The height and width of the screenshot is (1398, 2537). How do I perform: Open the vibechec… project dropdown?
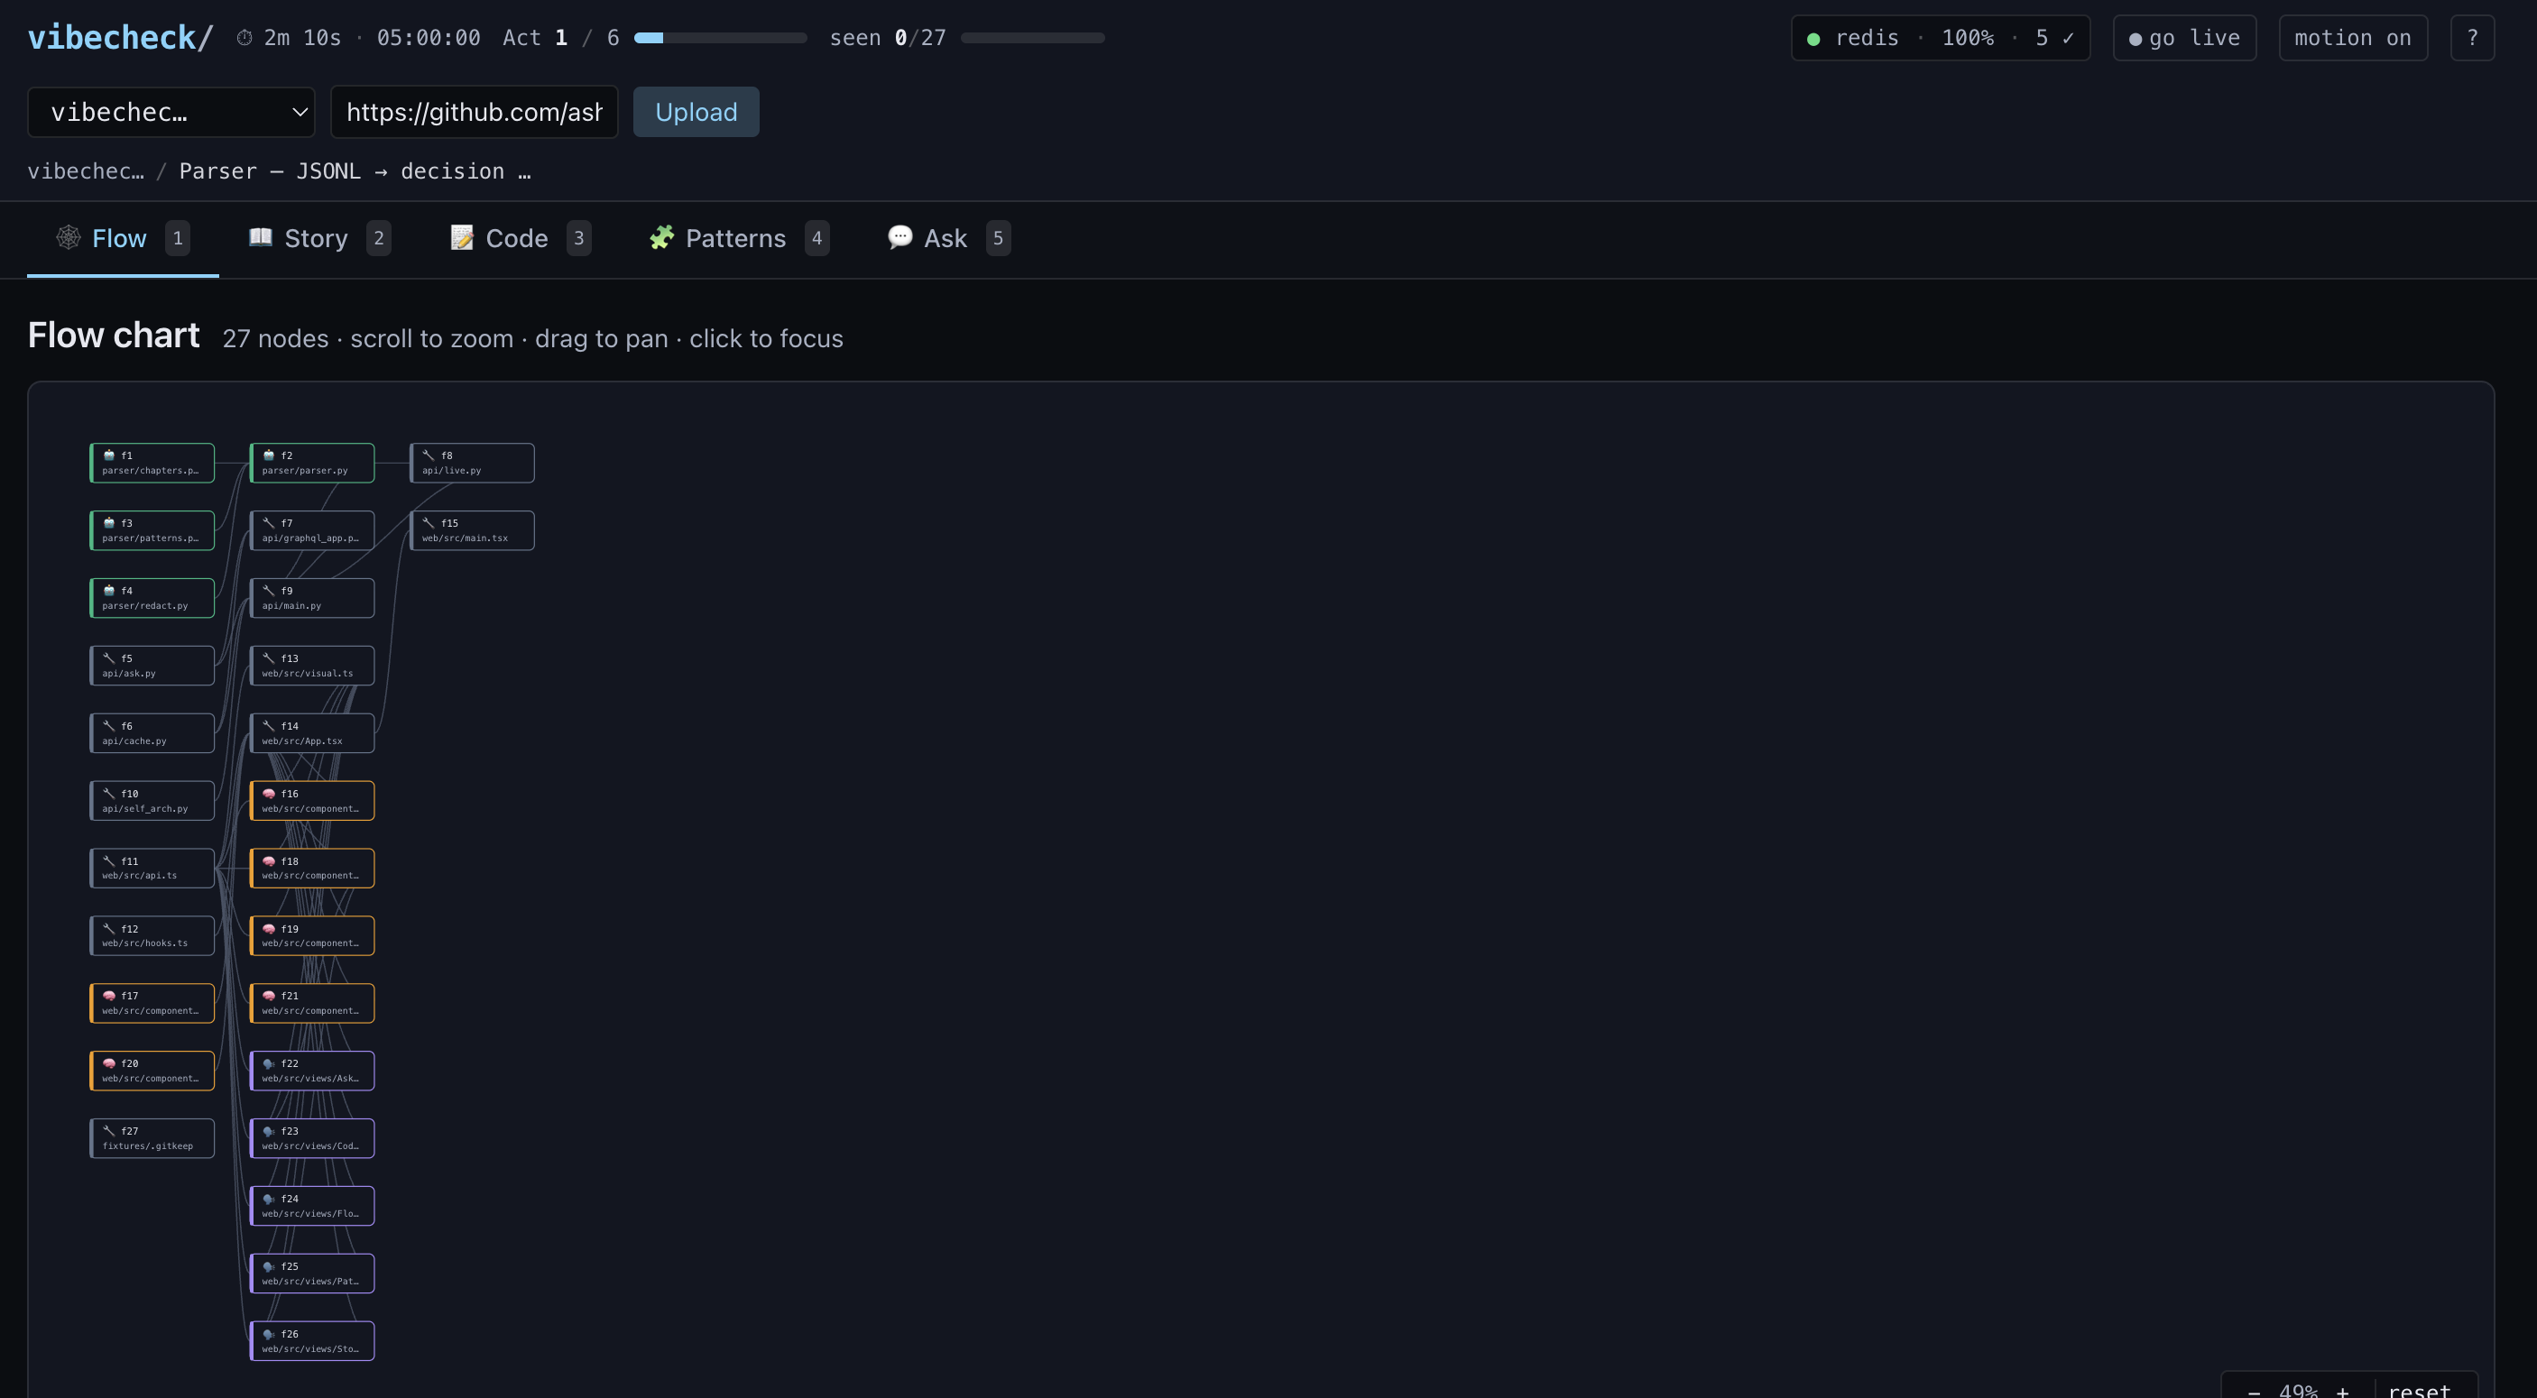click(171, 112)
